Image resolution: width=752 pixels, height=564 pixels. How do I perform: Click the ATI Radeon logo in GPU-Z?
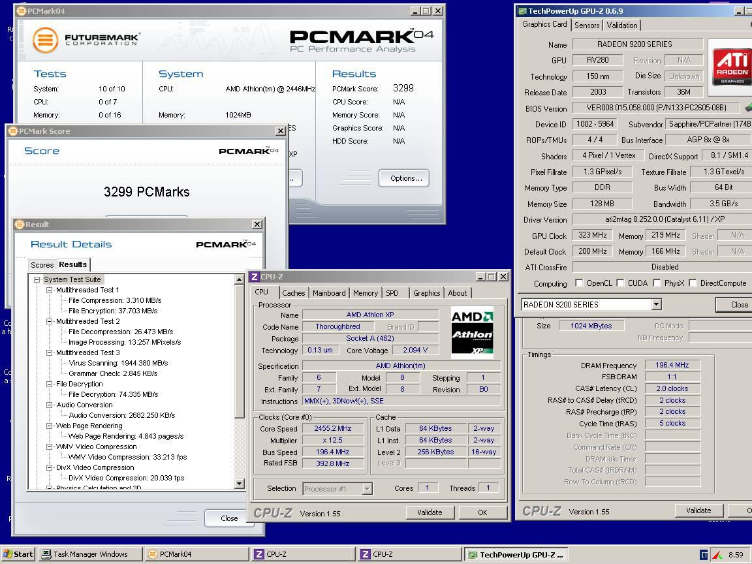732,66
